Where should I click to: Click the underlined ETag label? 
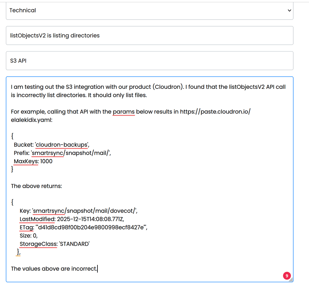pos(25,227)
